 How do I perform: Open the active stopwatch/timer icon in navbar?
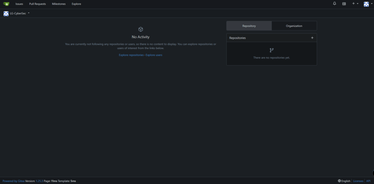pyautogui.click(x=344, y=4)
